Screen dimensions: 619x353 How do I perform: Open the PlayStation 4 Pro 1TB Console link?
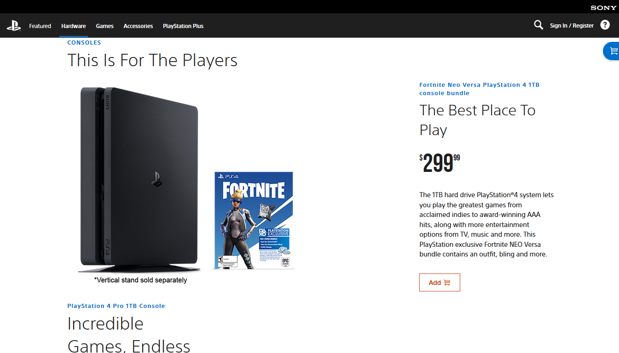pyautogui.click(x=116, y=306)
